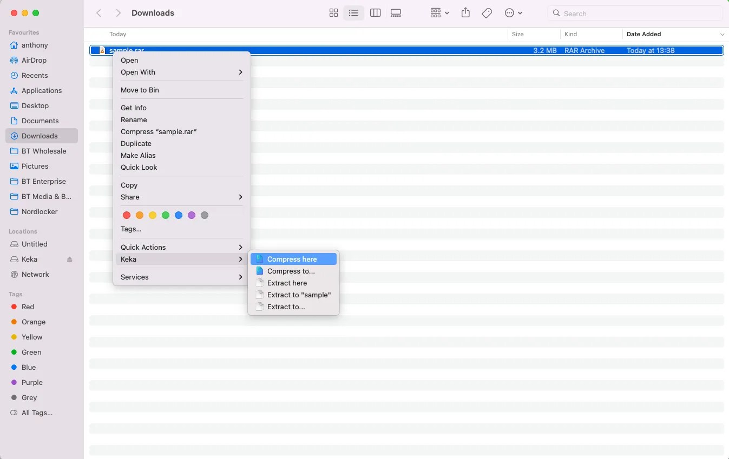Switch to icon grid view
Image resolution: width=729 pixels, height=459 pixels.
333,12
